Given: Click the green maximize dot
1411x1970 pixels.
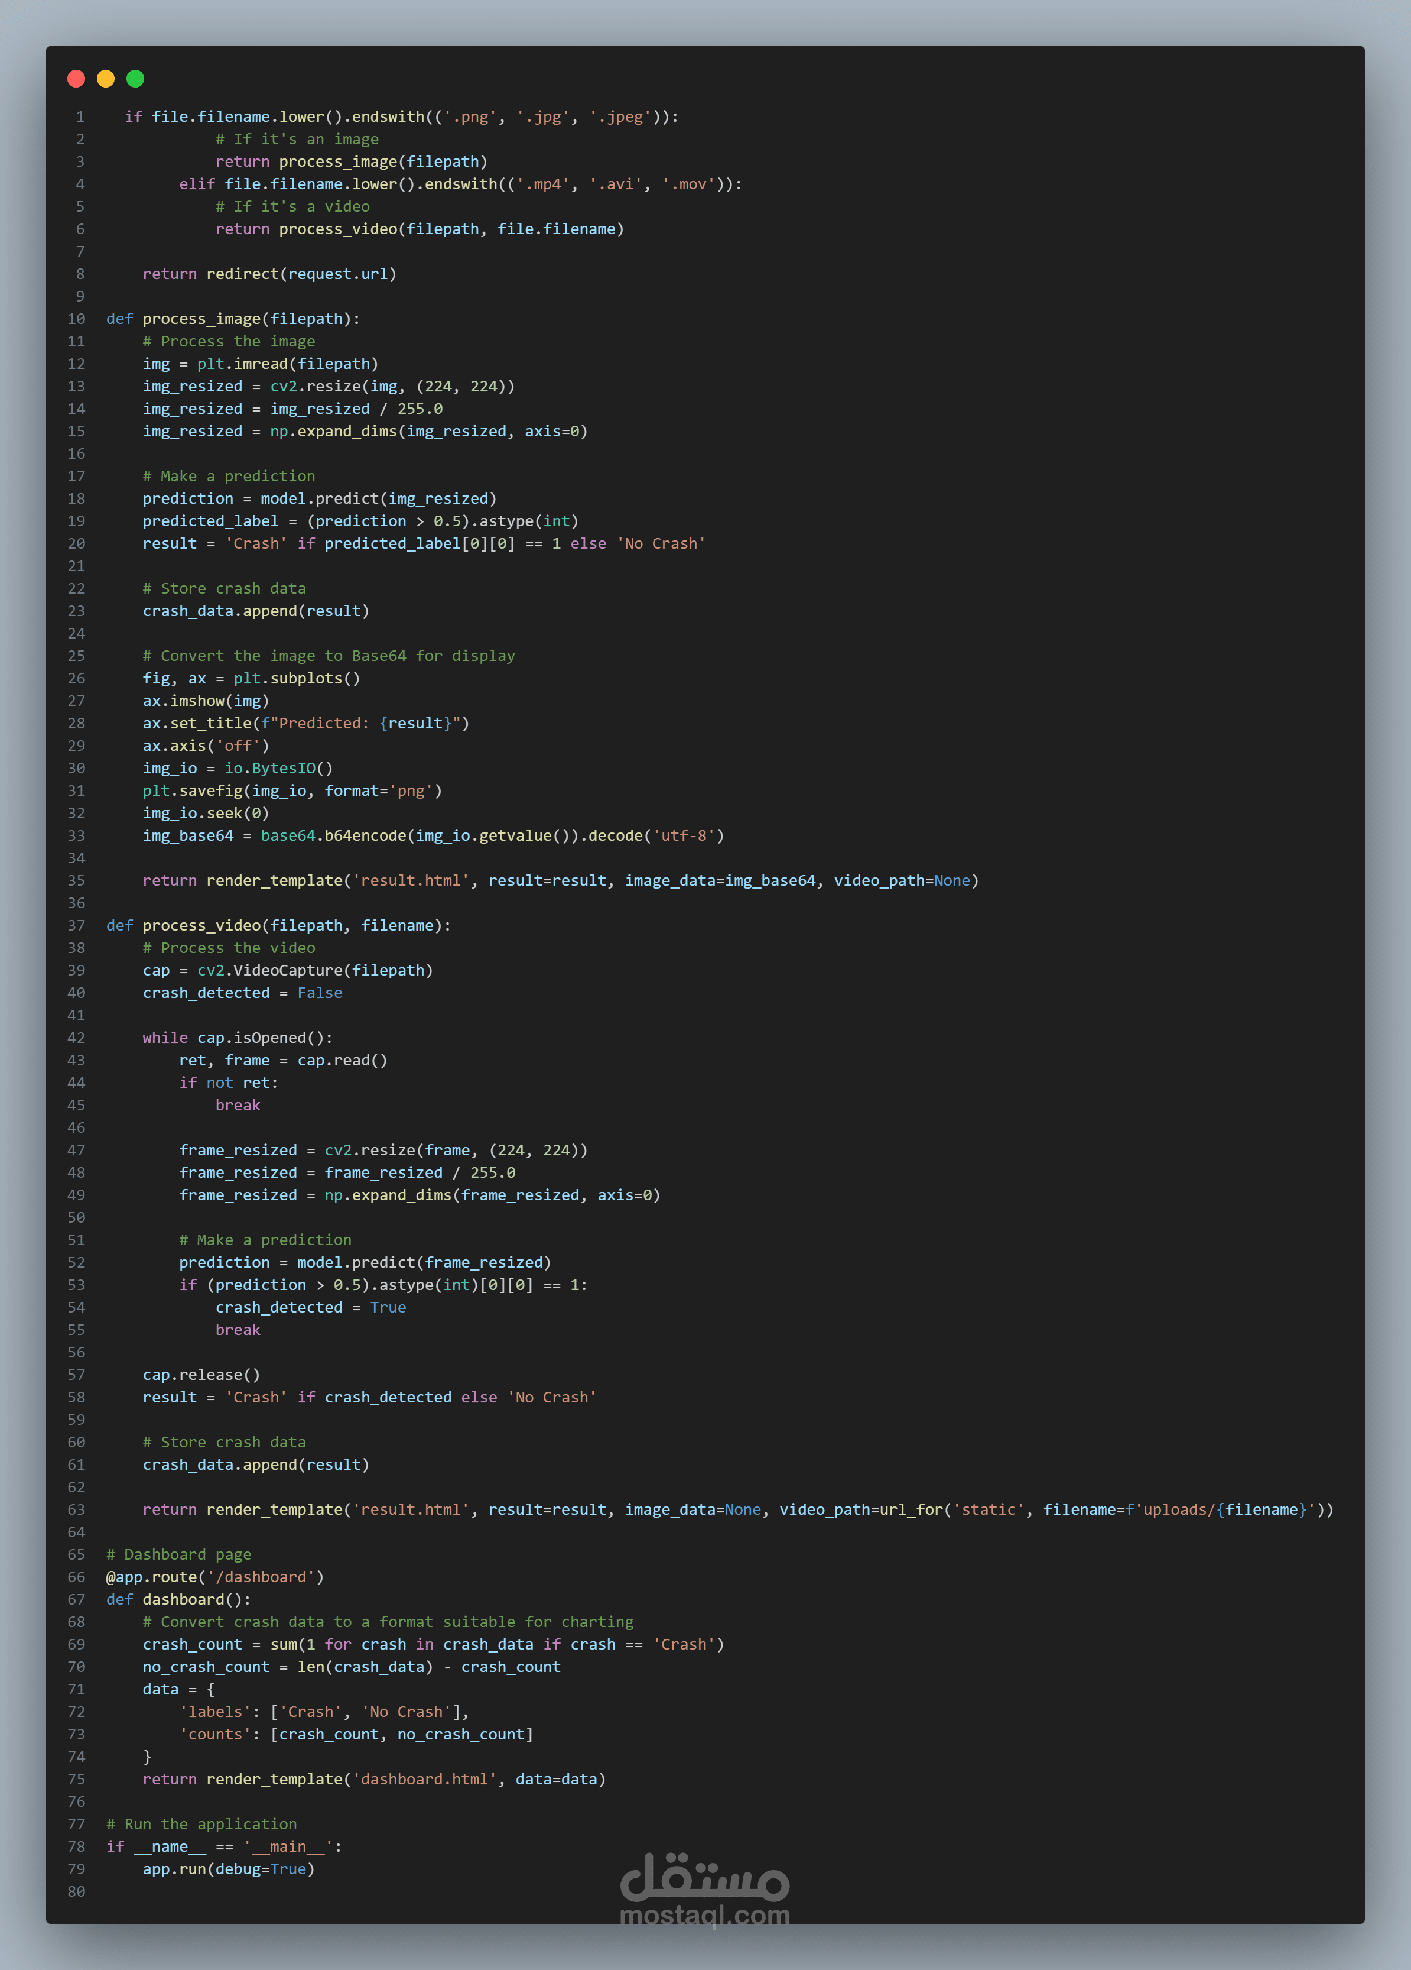Looking at the screenshot, I should coord(135,79).
